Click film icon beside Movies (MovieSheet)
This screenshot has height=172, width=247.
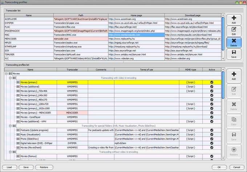18,148
